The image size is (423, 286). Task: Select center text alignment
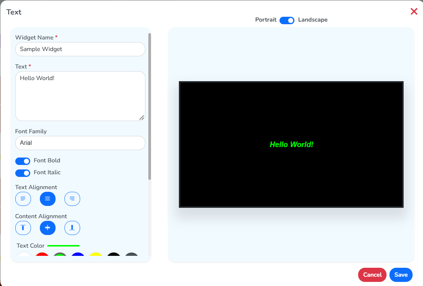48,198
